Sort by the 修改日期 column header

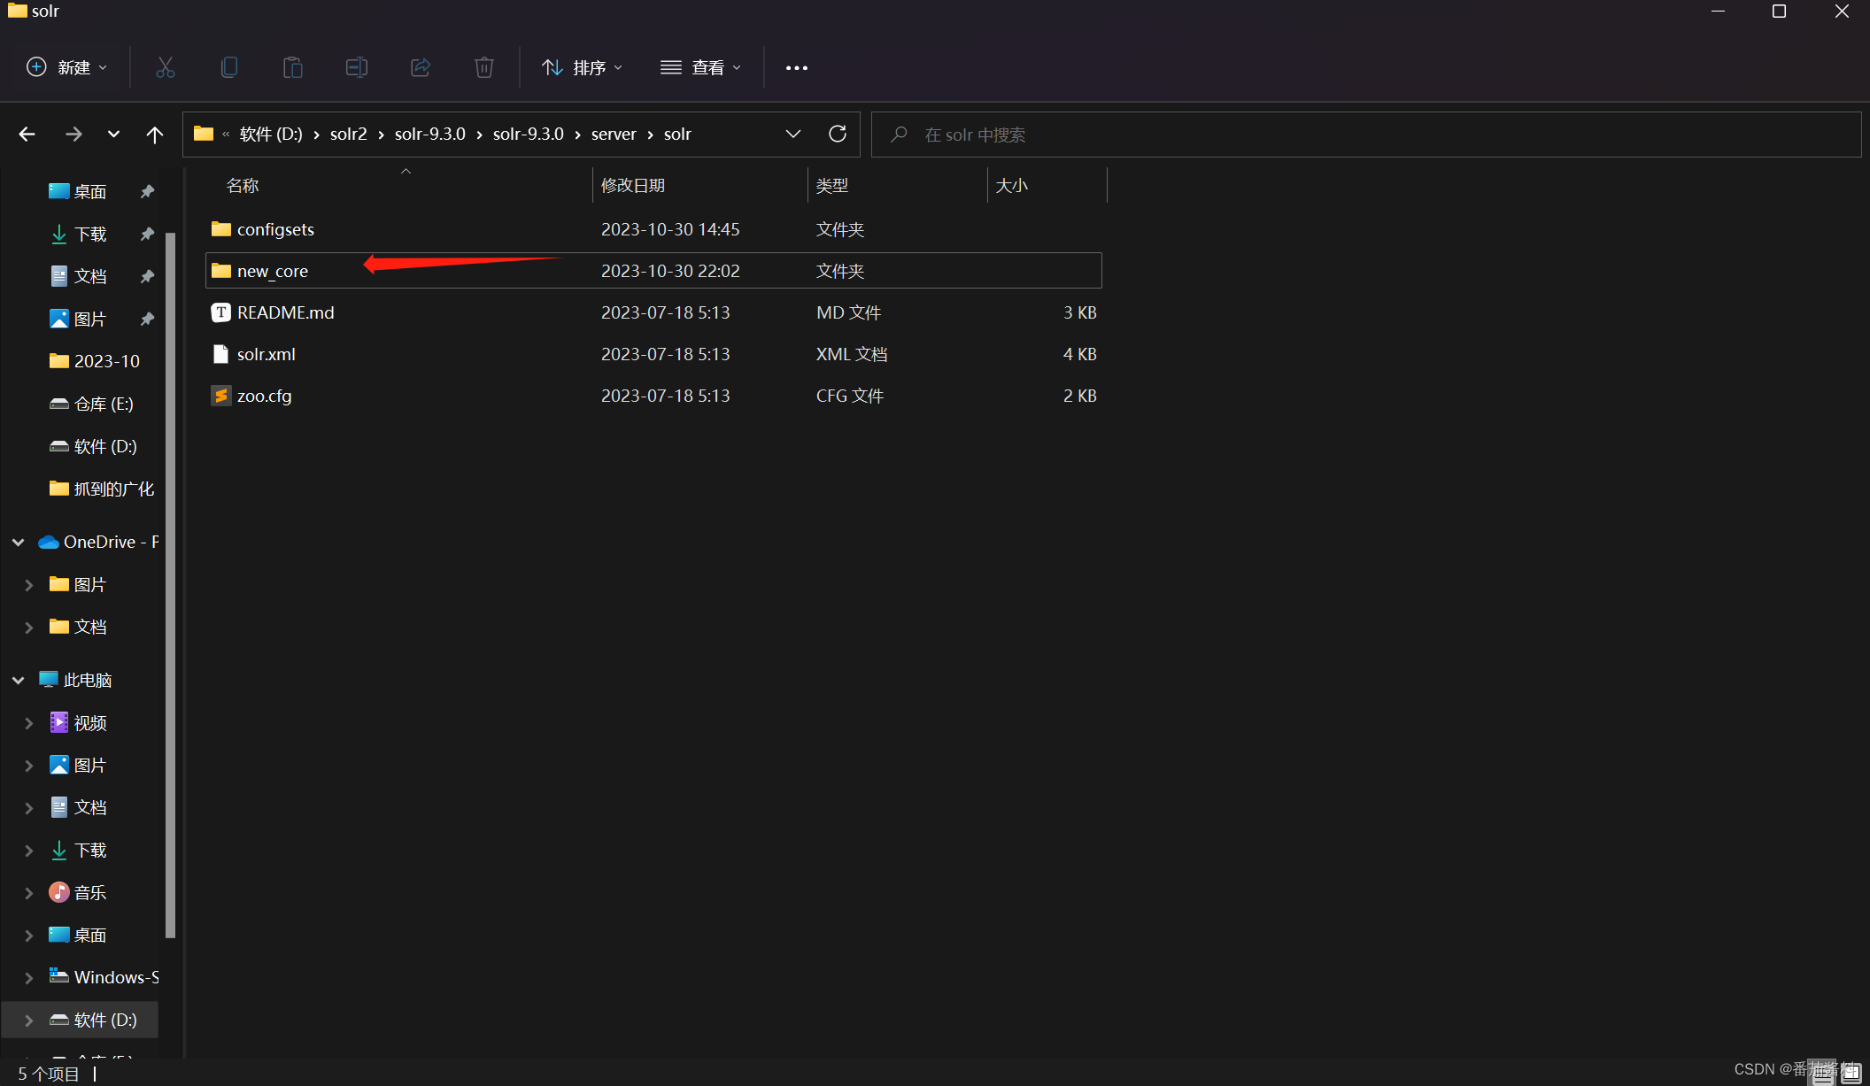pyautogui.click(x=632, y=185)
